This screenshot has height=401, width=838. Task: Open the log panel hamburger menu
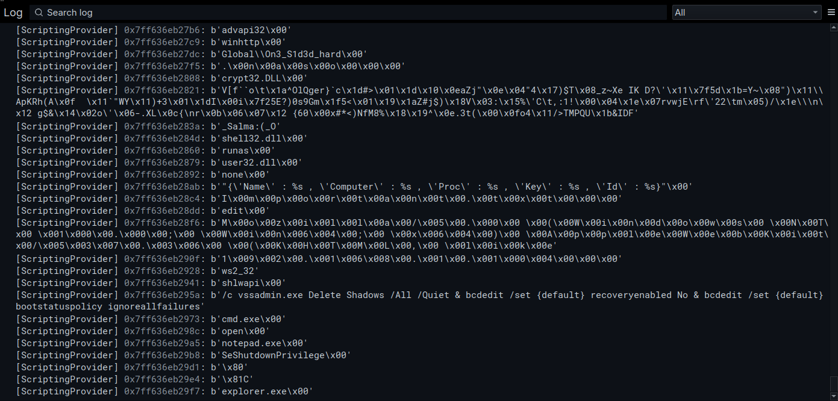831,12
